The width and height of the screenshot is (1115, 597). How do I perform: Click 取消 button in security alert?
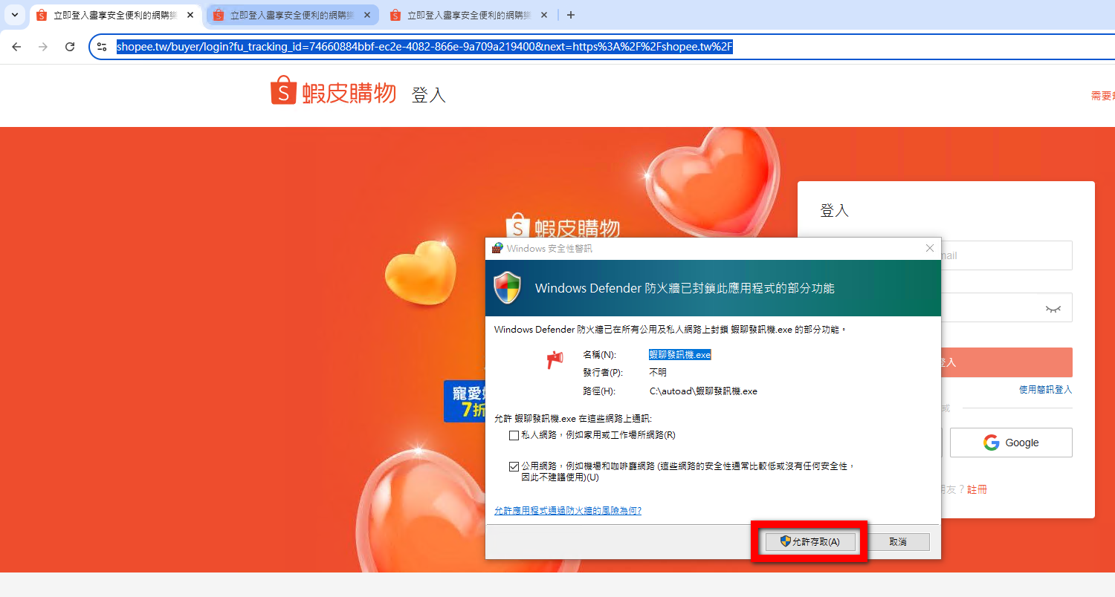pos(898,542)
